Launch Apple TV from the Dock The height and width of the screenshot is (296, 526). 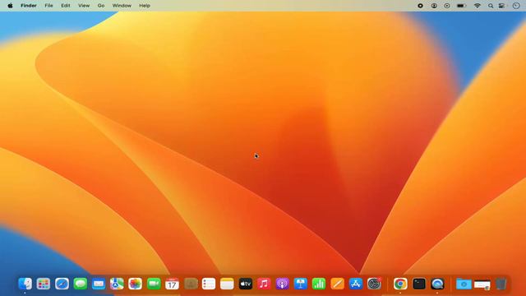click(x=246, y=284)
